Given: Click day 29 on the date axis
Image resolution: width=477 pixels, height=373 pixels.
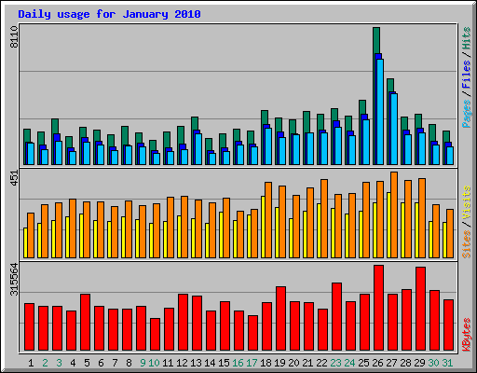Looking at the screenshot, I should pyautogui.click(x=419, y=363).
